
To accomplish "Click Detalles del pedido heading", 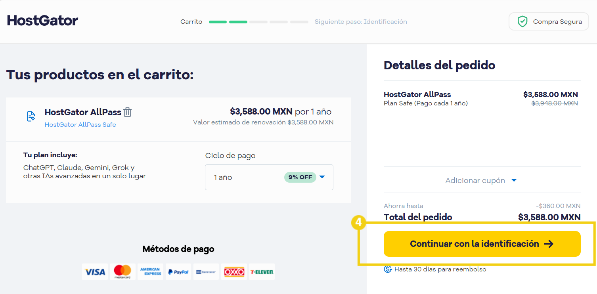I will (x=440, y=65).
